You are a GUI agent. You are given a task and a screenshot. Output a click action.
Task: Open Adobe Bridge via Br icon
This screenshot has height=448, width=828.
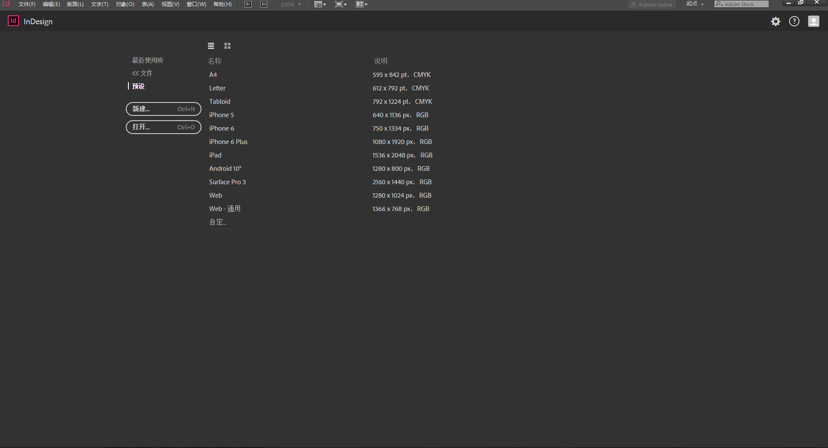pos(248,4)
